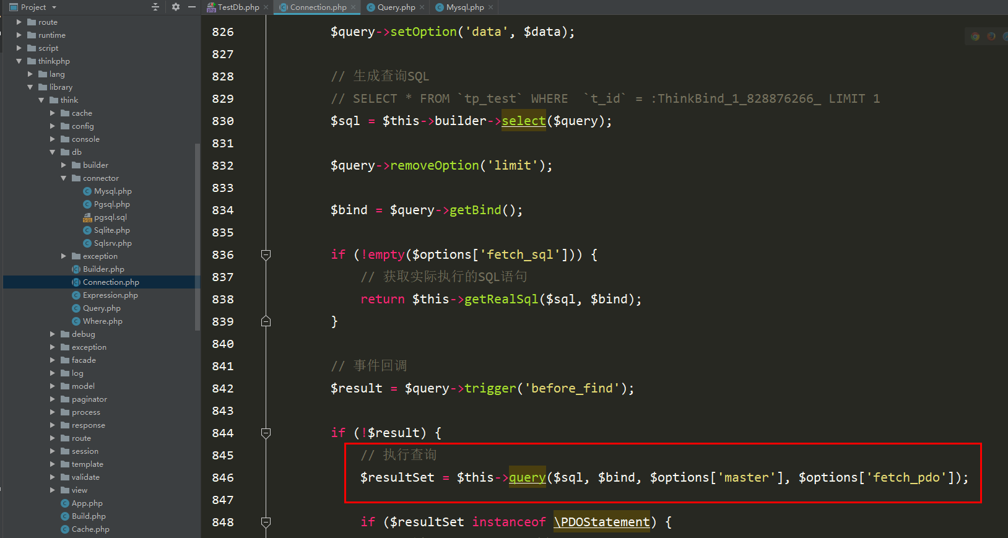Open Expression.php in project tree
Screen dimensions: 1008x538
[110, 295]
